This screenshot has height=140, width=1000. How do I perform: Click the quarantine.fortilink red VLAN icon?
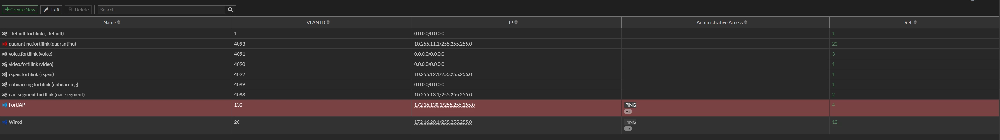[x=5, y=44]
